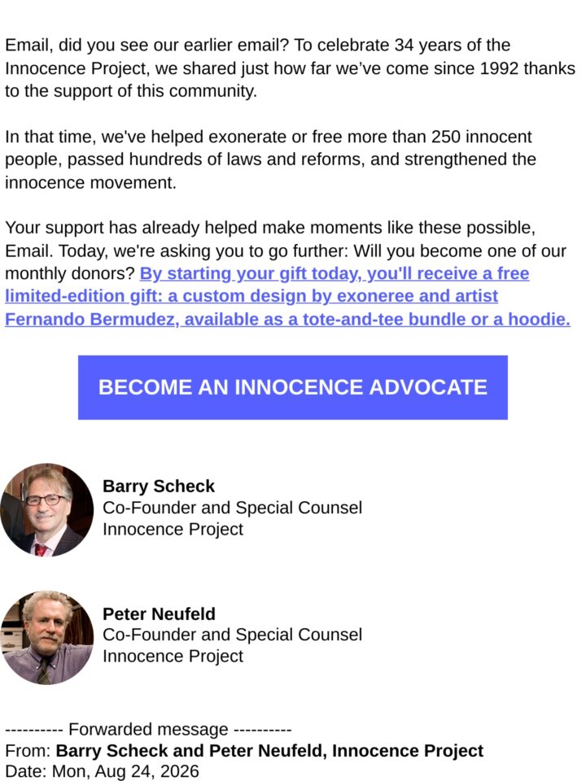
Task: Follow the "limited-edition gift: a custom design" link line
Action: [251, 296]
